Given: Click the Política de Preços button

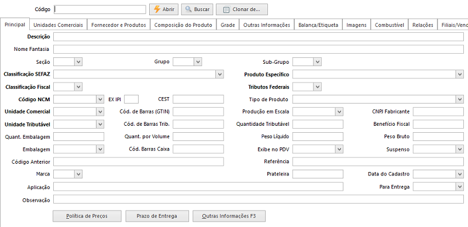Looking at the screenshot, I should (x=87, y=216).
